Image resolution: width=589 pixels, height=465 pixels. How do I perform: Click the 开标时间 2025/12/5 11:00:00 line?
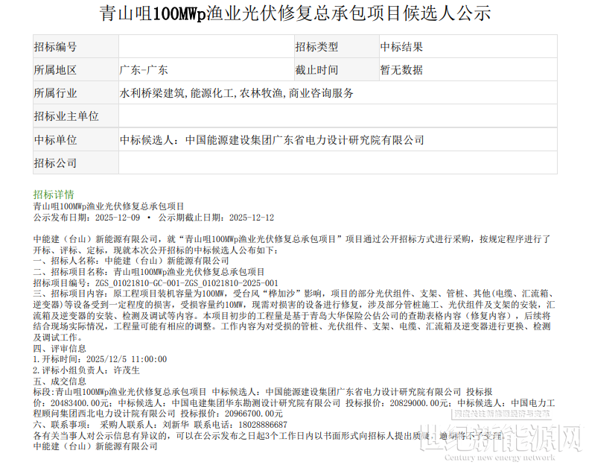pos(100,359)
